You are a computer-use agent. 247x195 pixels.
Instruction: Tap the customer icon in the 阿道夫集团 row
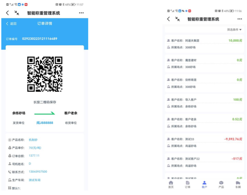(x=168, y=41)
